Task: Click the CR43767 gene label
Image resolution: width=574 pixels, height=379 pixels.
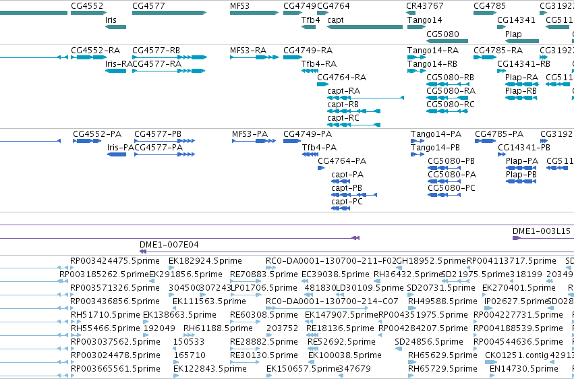Action: pos(425,6)
